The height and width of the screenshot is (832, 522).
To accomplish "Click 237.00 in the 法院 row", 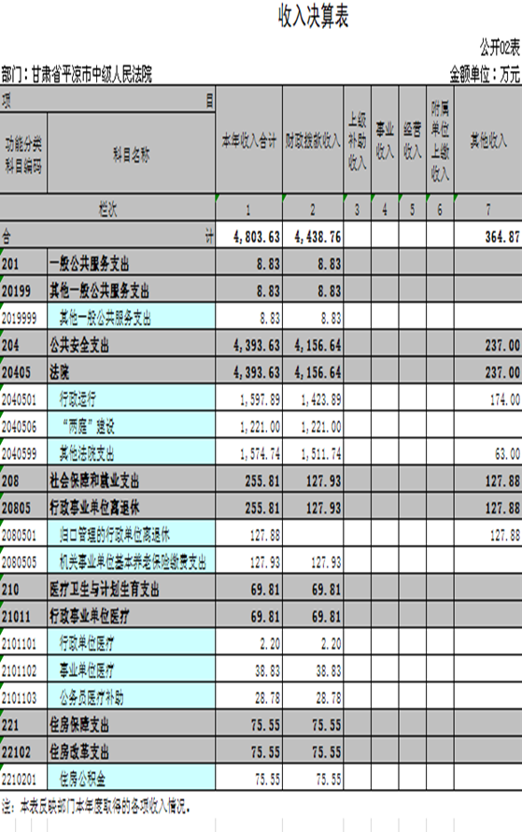I will pos(502,372).
